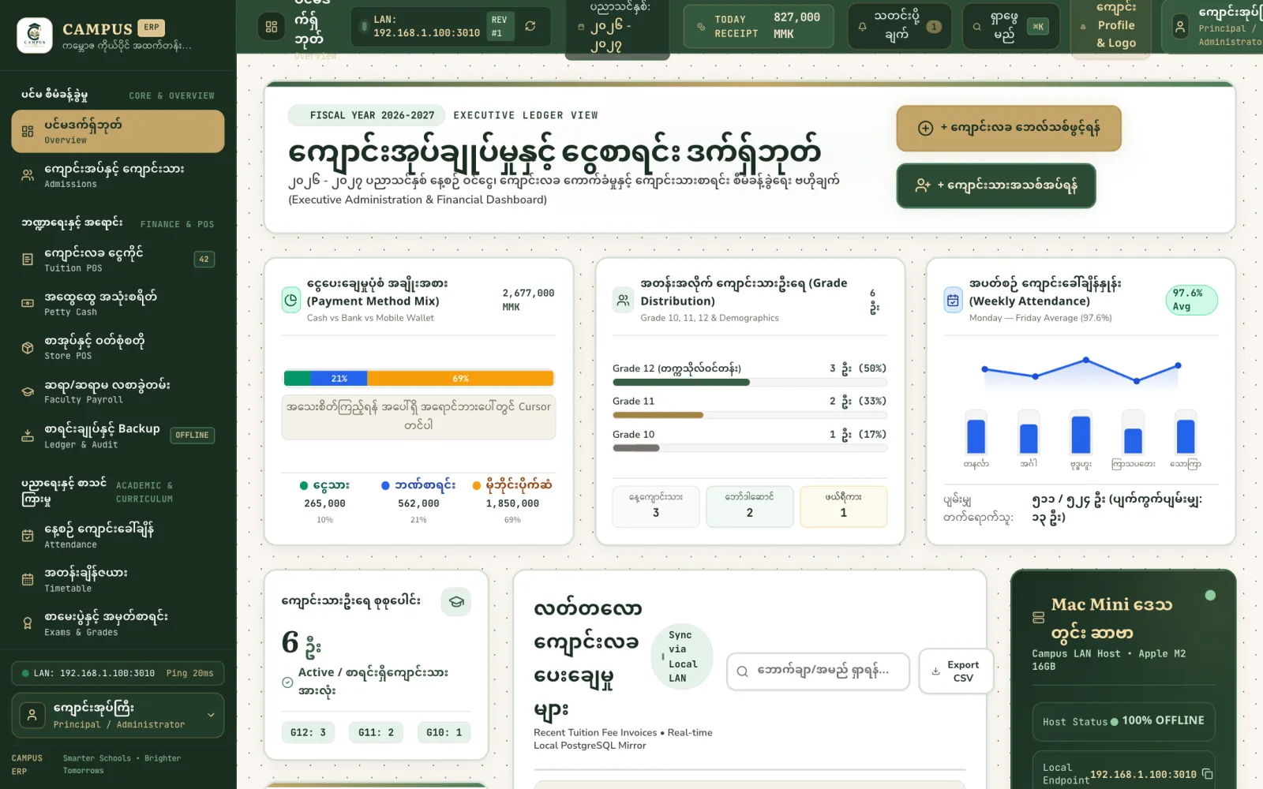Click the Ledger & Audit backup icon
The image size is (1263, 789).
click(28, 436)
